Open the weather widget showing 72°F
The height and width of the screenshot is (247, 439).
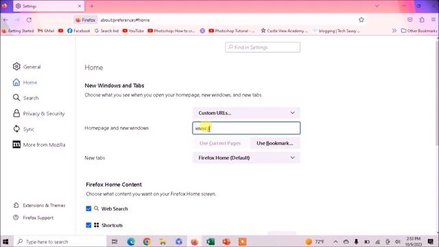tap(315, 242)
